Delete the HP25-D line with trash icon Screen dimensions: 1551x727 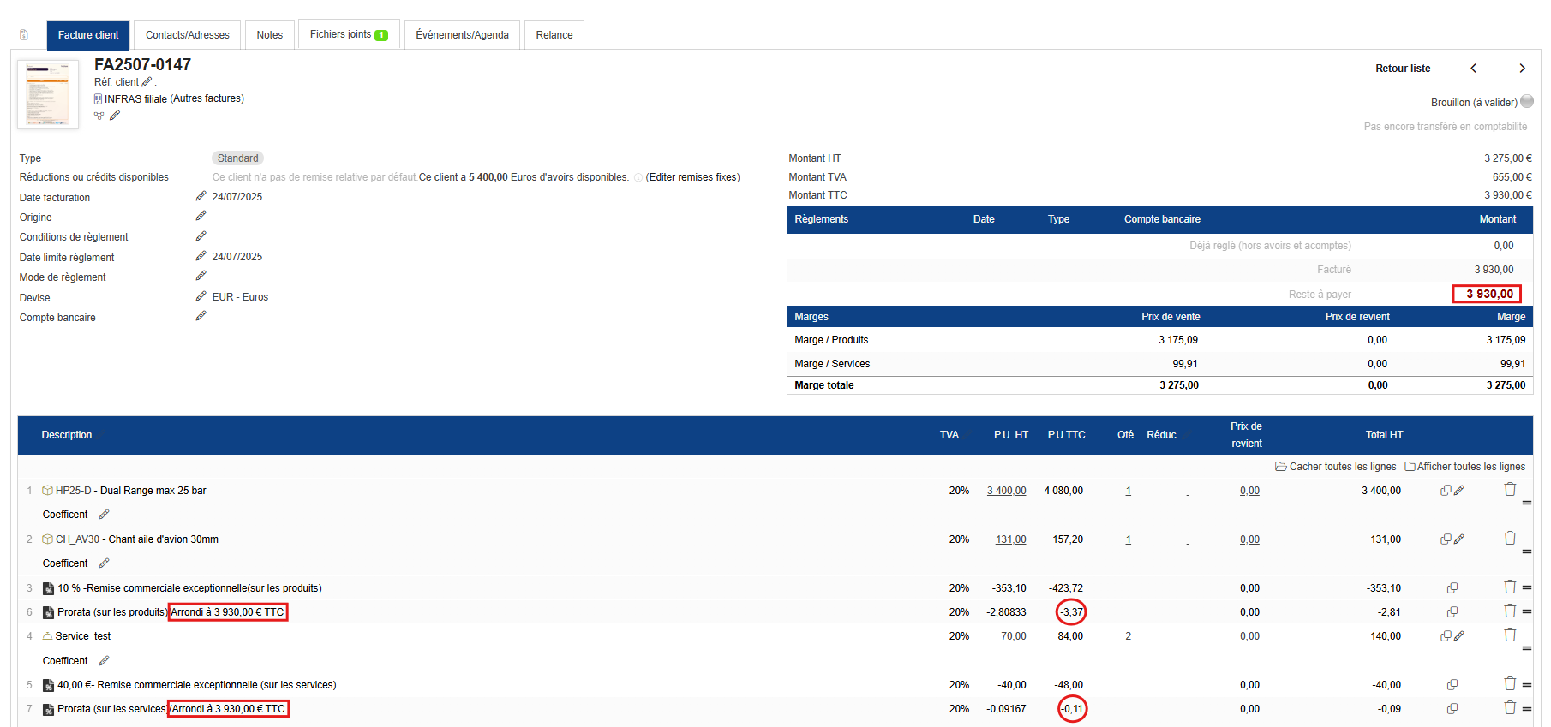[1510, 489]
